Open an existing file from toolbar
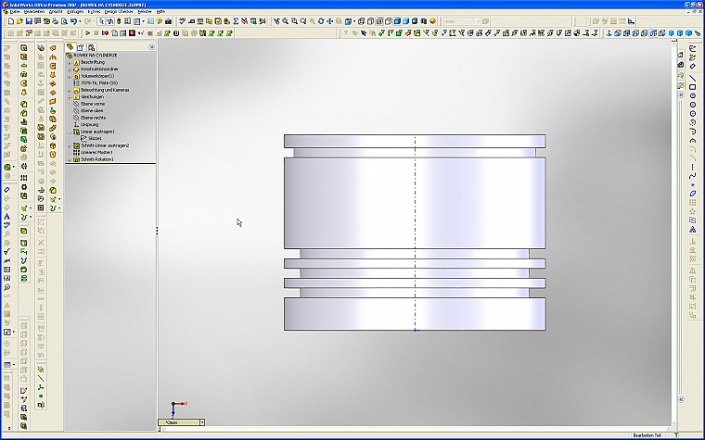 (x=19, y=21)
